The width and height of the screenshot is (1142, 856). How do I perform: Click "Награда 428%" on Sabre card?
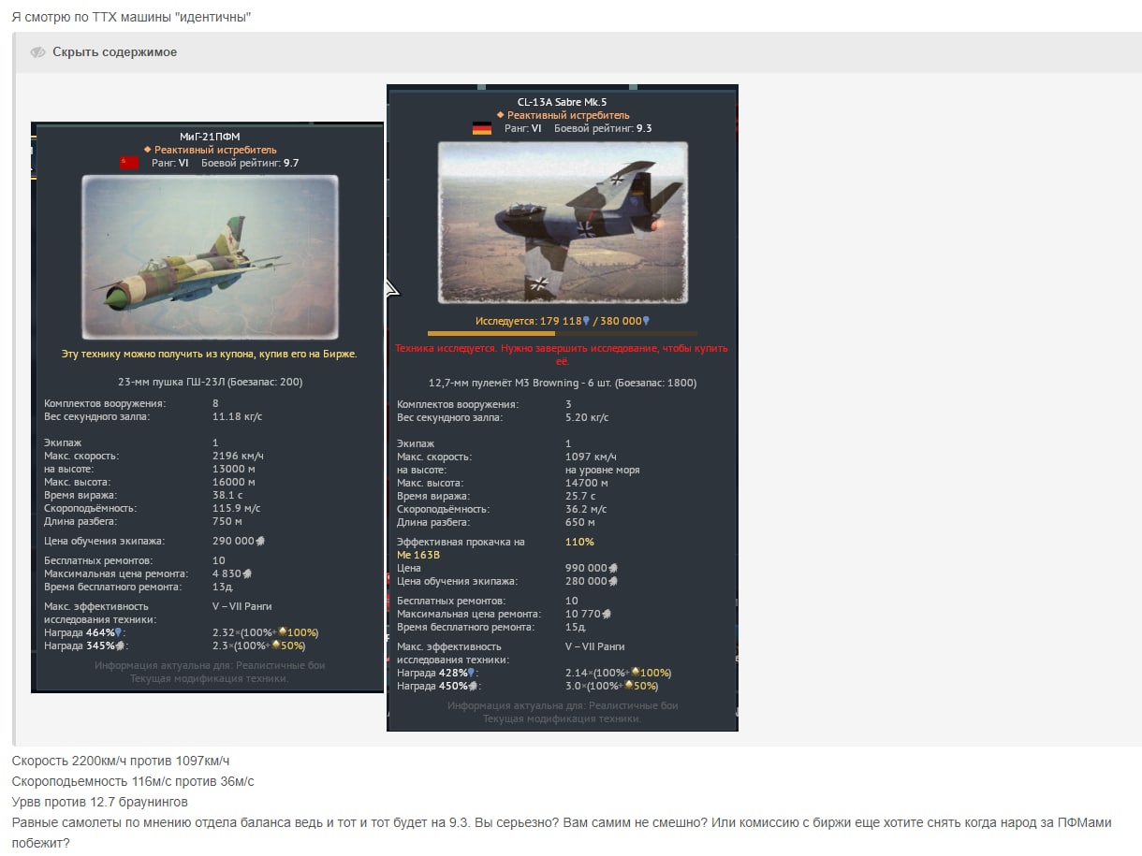(x=438, y=673)
